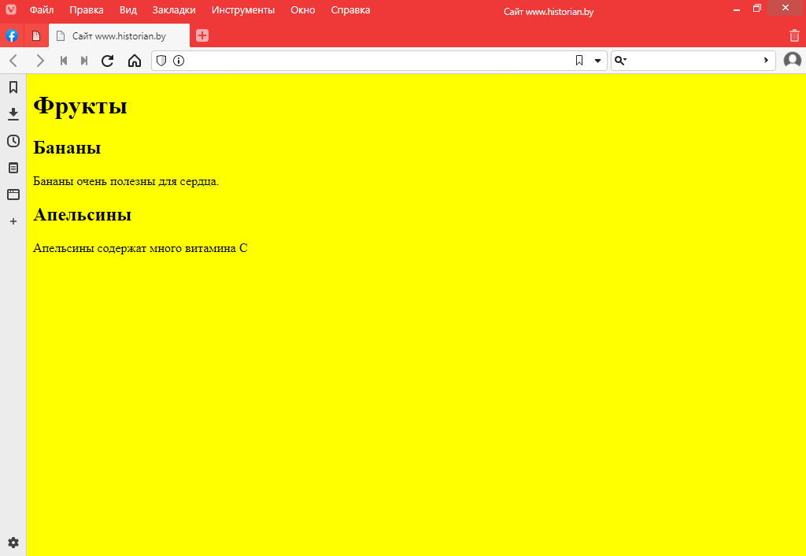Expand the address bar history dropdown
The image size is (806, 556).
597,61
